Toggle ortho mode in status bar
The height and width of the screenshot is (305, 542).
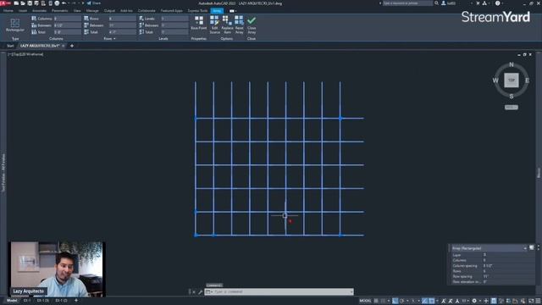[395, 301]
